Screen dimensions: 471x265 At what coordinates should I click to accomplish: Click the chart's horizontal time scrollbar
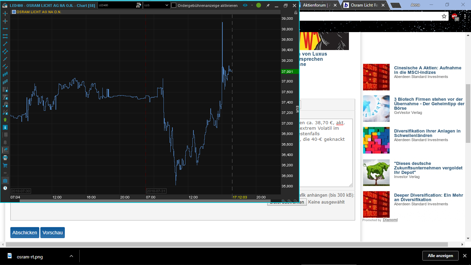[x=145, y=201]
